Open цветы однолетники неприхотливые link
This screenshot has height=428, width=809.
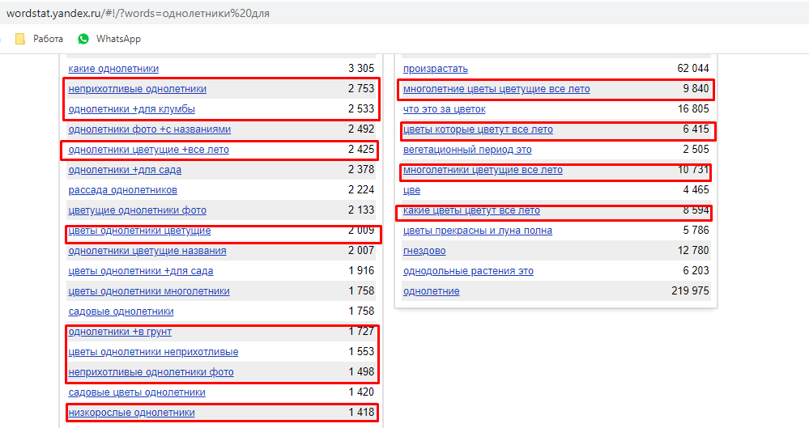153,352
